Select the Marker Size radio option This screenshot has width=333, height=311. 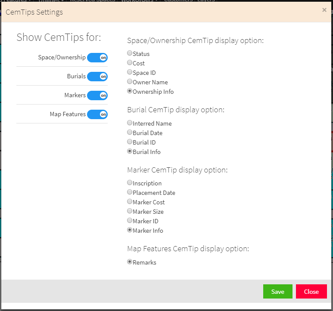(x=130, y=211)
